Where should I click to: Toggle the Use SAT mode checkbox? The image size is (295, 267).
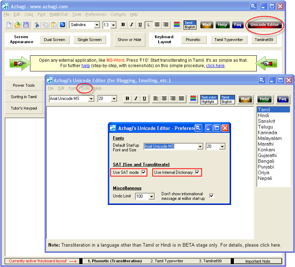click(x=144, y=172)
